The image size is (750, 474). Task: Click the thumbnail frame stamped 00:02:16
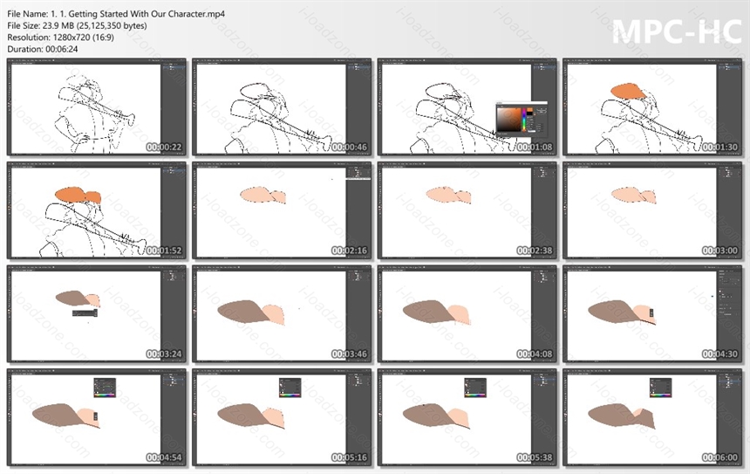(x=282, y=210)
